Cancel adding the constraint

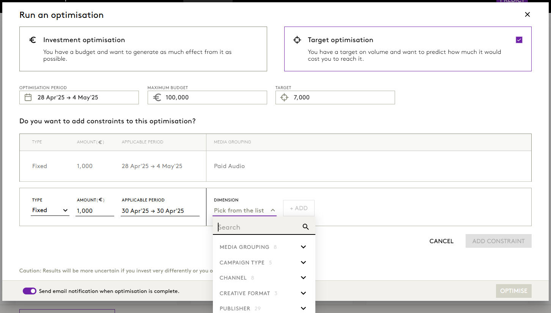click(441, 241)
